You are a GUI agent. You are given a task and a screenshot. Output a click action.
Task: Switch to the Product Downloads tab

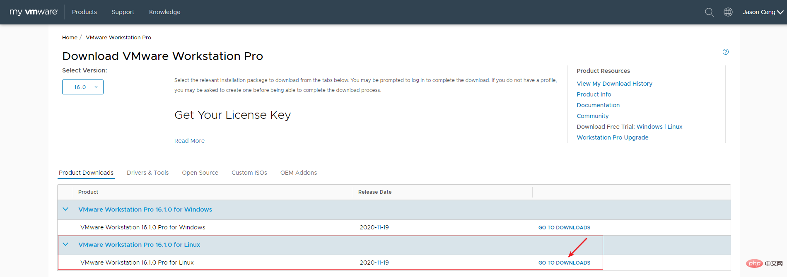coord(86,173)
